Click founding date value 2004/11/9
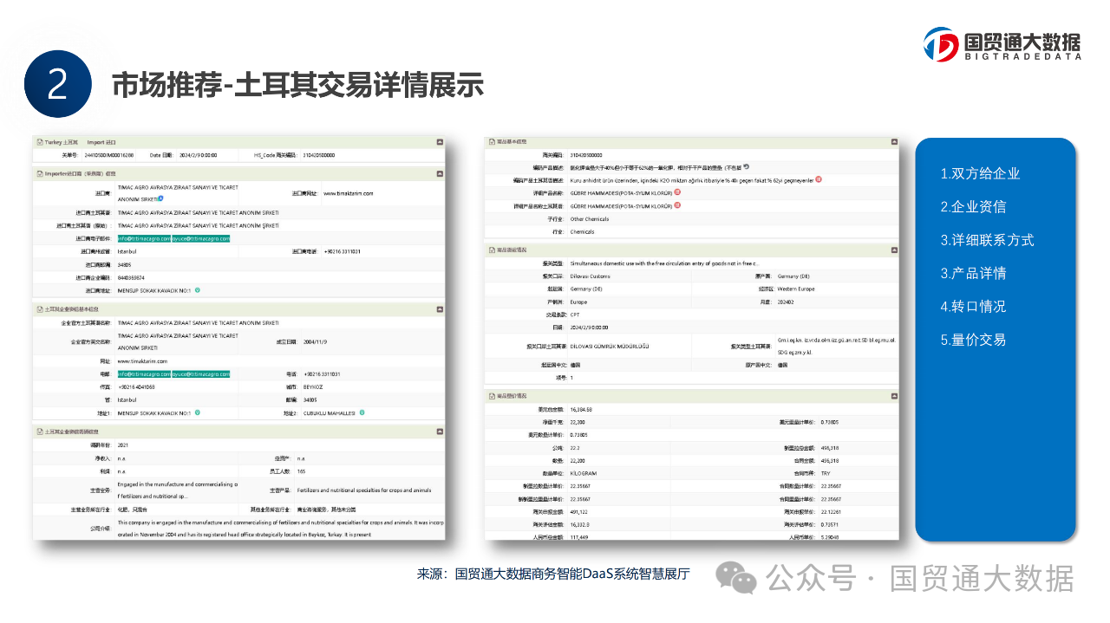The height and width of the screenshot is (623, 1110). click(x=317, y=341)
